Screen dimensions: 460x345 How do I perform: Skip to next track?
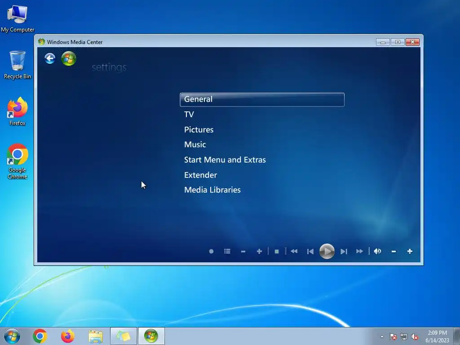point(344,252)
